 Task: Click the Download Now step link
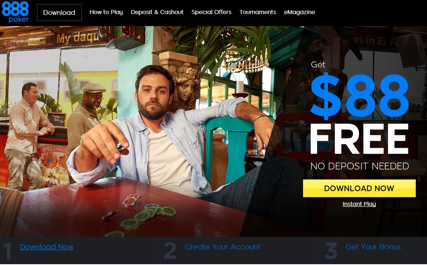point(47,247)
